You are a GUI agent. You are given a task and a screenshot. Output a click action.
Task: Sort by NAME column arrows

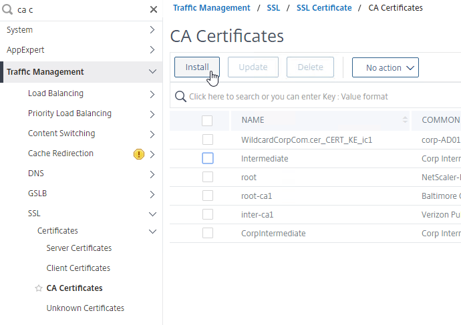(405, 119)
